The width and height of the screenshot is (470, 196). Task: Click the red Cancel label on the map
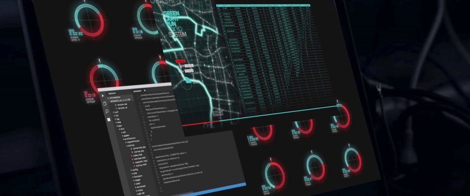tap(181, 61)
